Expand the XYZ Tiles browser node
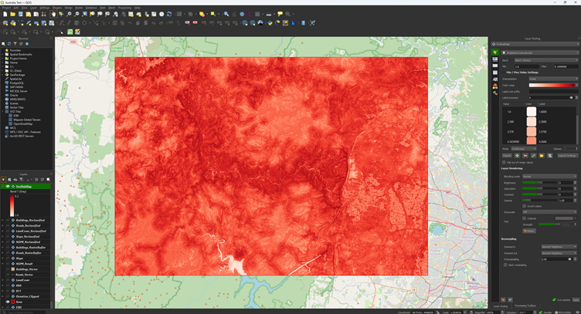This screenshot has height=314, width=581. pyautogui.click(x=5, y=111)
